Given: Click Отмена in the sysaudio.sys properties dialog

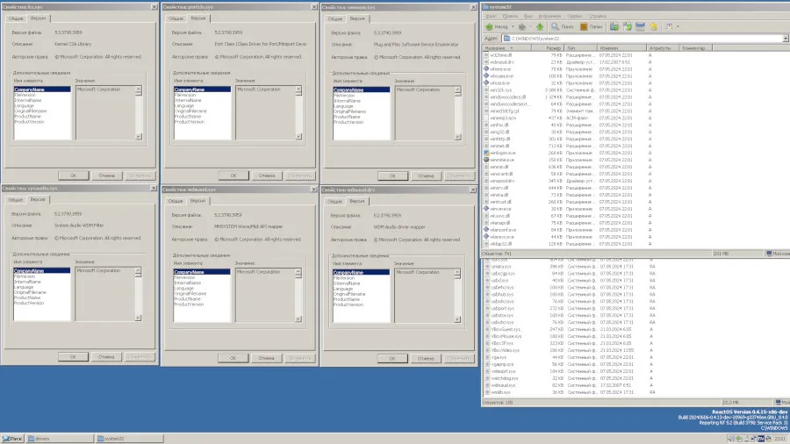Looking at the screenshot, I should tap(106, 357).
